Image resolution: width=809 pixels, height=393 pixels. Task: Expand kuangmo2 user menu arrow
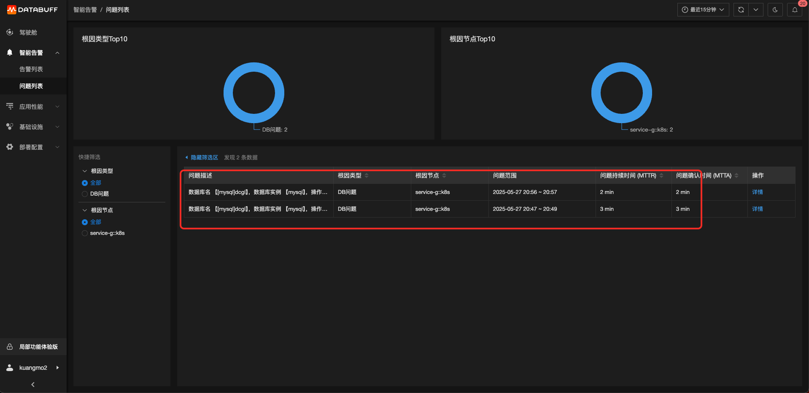pos(57,368)
